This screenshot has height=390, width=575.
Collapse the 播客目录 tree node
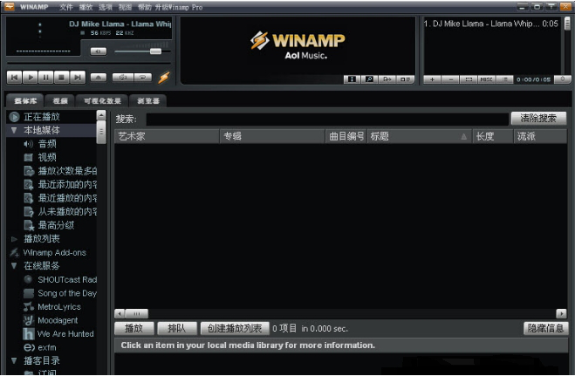point(14,360)
